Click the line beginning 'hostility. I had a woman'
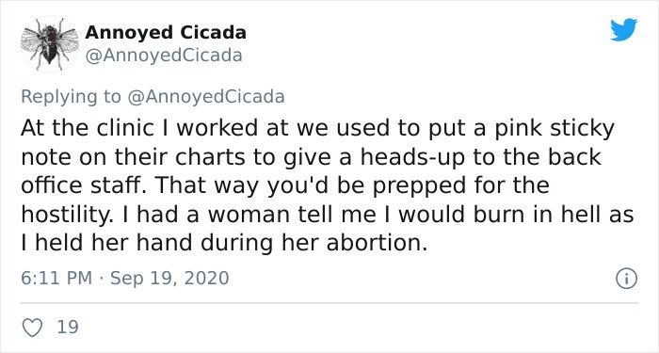659x353 pixels. point(328,215)
